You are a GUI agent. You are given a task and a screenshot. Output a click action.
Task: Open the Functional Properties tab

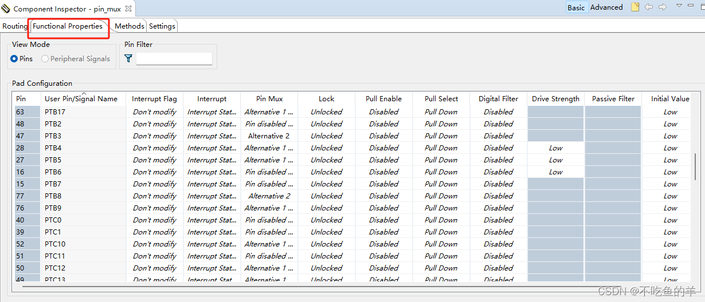click(68, 26)
